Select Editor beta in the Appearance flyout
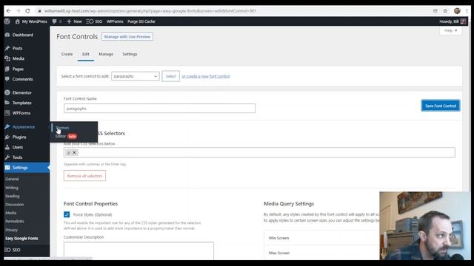The image size is (474, 266). (x=66, y=136)
